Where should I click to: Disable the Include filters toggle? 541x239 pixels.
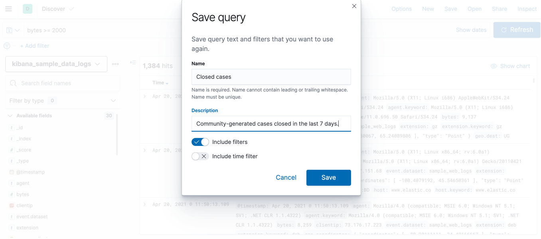[x=200, y=142]
